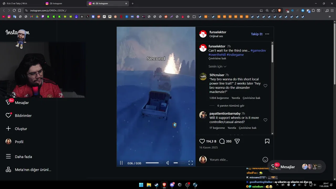Image resolution: width=336 pixels, height=189 pixels.
Task: Open the three-dots post options menu
Action: 267,34
